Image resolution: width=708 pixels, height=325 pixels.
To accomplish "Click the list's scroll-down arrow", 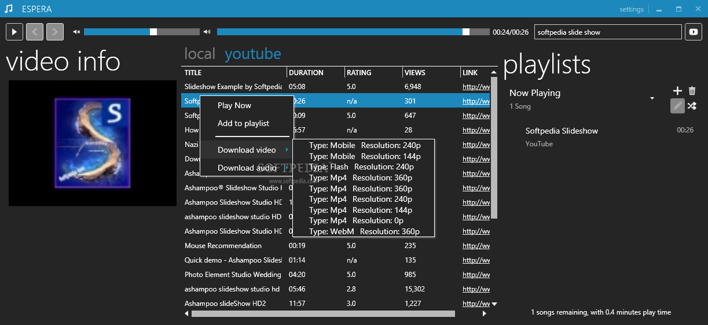I will tap(494, 304).
